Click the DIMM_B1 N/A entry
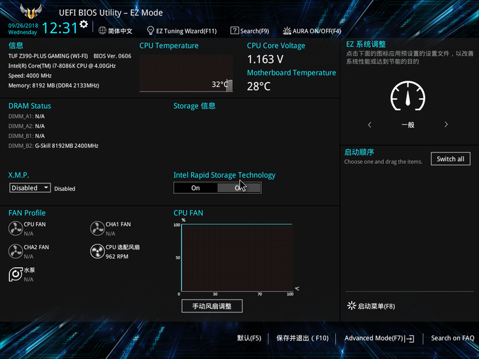 [27, 136]
